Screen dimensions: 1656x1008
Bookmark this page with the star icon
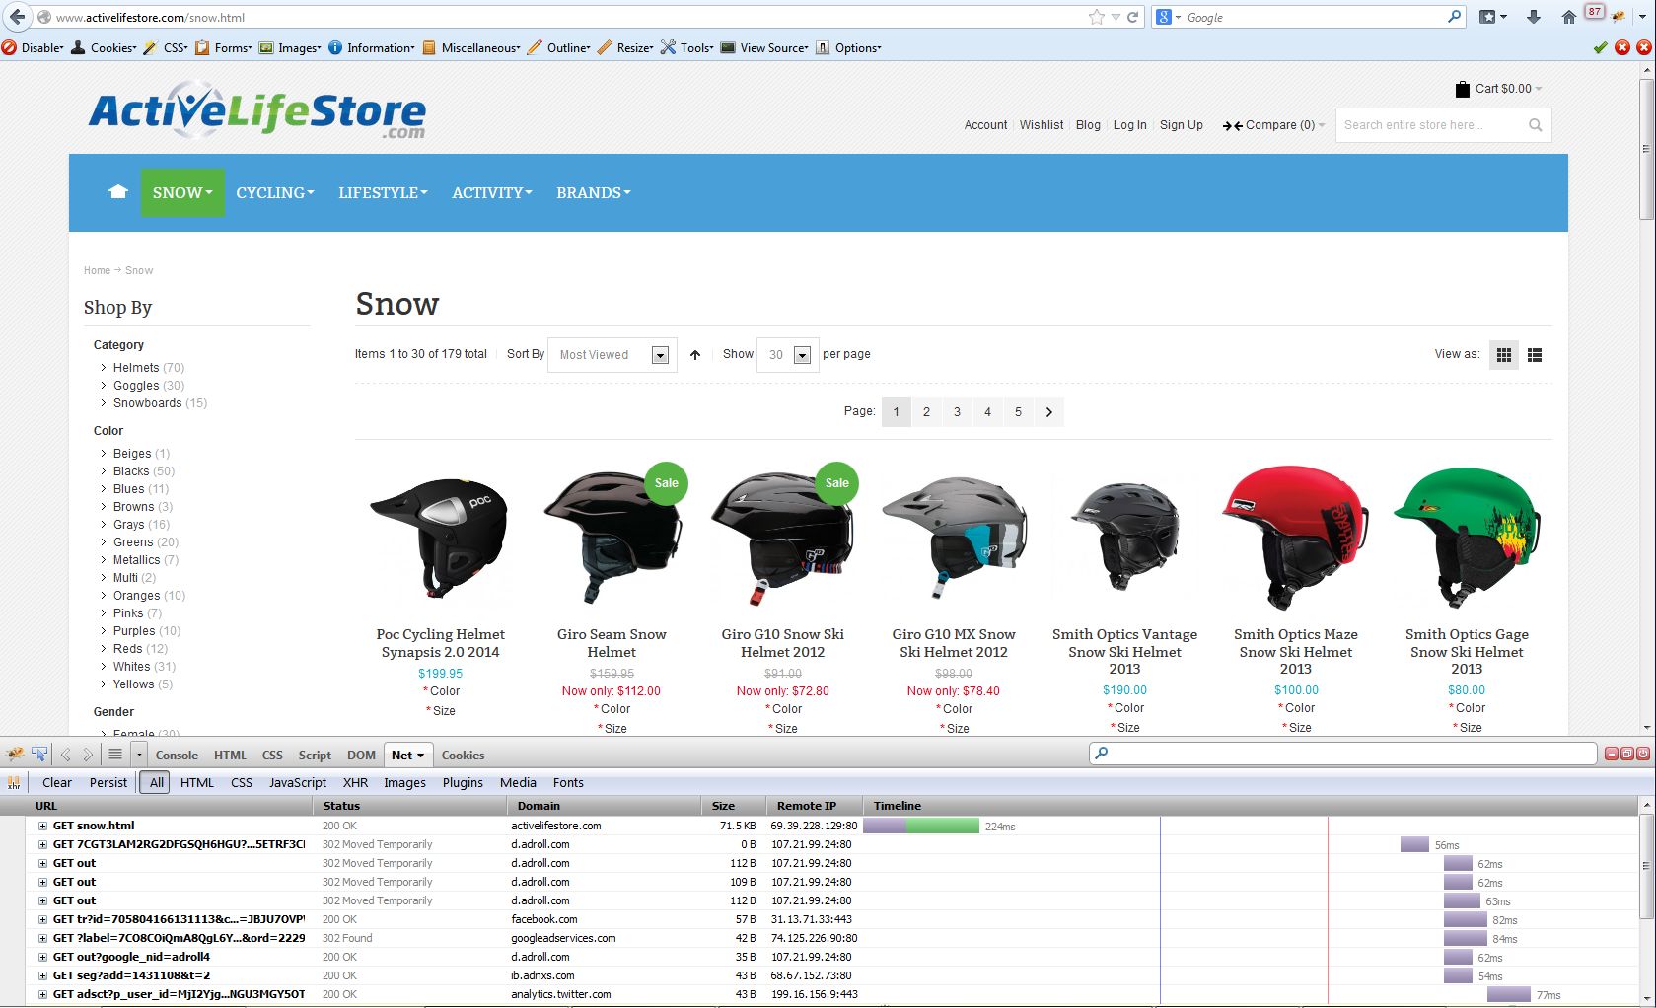[1097, 17]
